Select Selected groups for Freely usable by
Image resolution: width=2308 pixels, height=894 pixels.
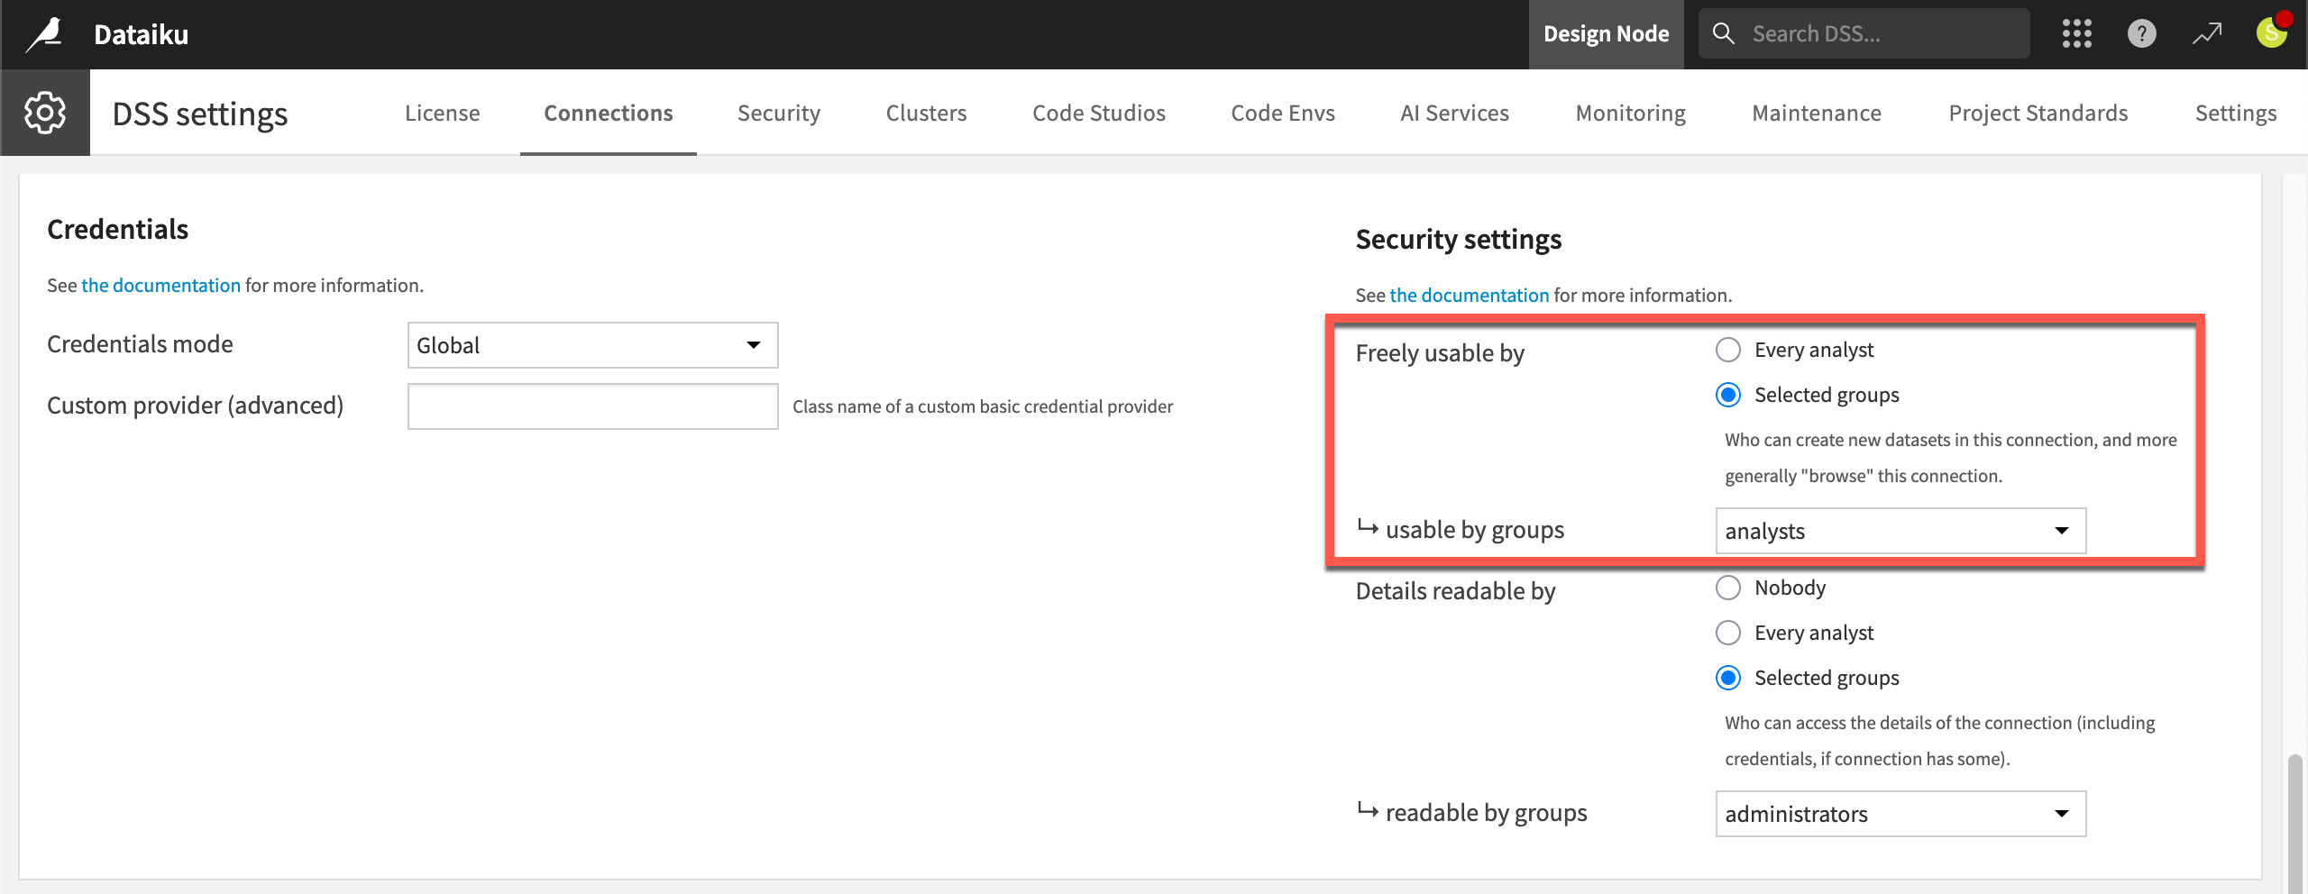point(1728,395)
